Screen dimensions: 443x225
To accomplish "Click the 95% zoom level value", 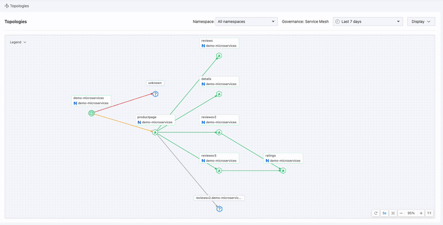I will (411, 213).
